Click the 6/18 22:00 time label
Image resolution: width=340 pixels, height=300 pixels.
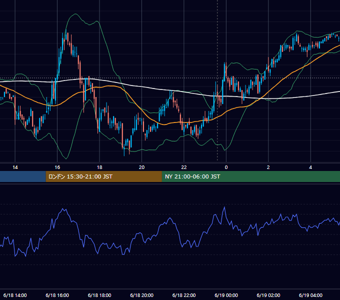(x=184, y=295)
